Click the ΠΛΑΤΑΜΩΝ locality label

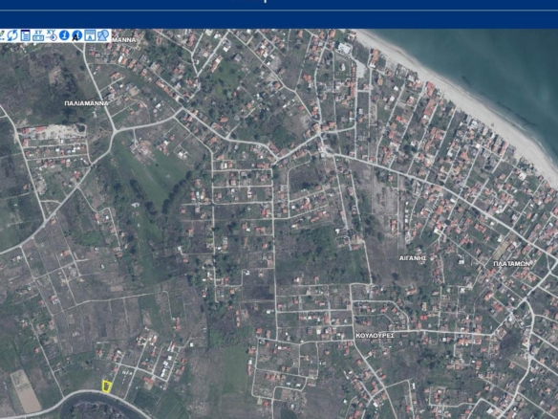pos(511,264)
